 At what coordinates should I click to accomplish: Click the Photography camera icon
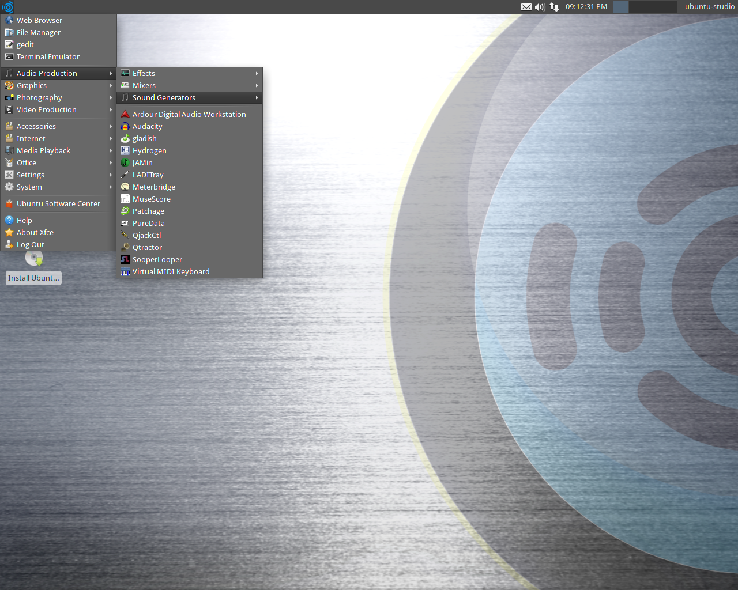coord(9,97)
